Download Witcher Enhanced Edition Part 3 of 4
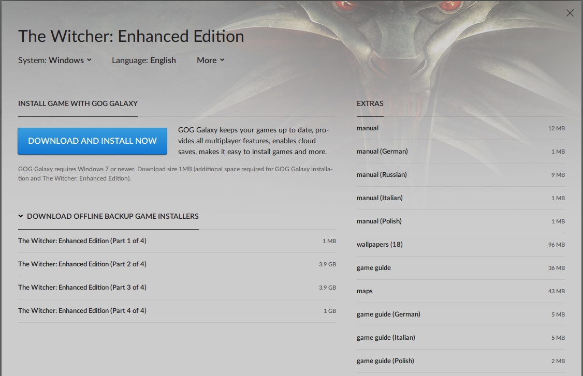This screenshot has width=583, height=376. (x=177, y=288)
